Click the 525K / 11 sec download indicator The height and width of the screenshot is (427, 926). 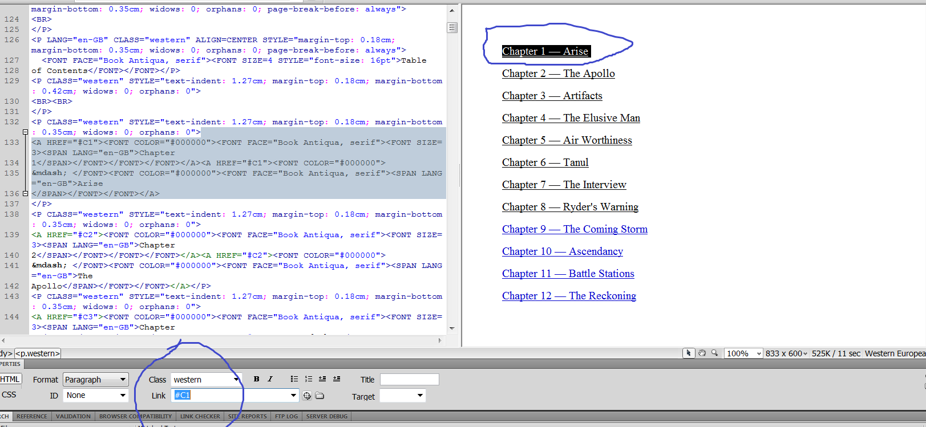(x=836, y=353)
